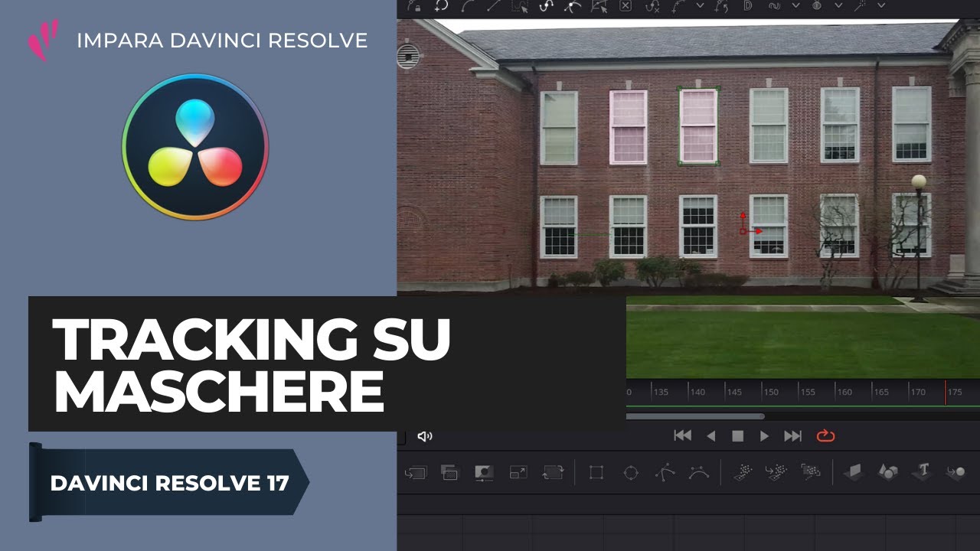Open dropdown arrow next to striped circle icon
This screenshot has width=980, height=551.
pyautogui.click(x=838, y=5)
